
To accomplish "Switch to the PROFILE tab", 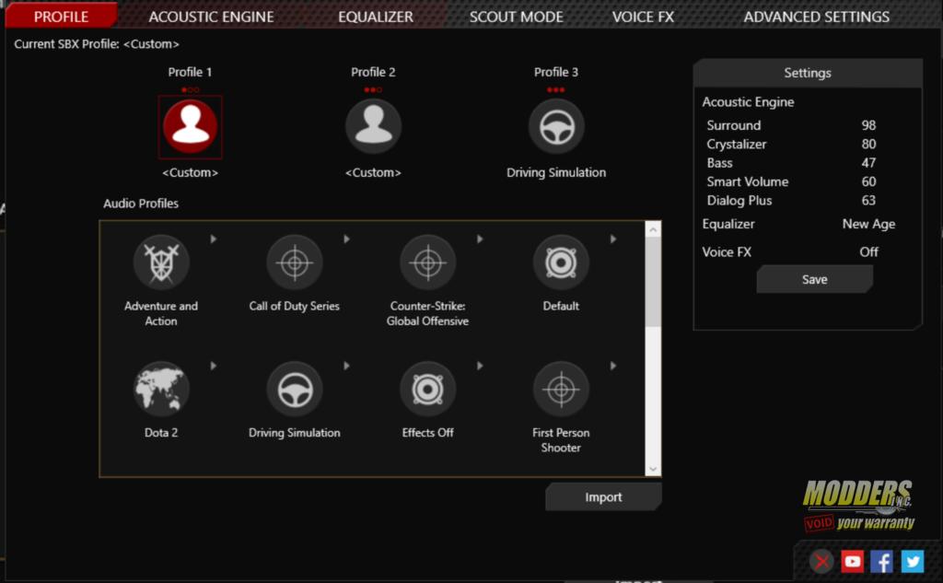I will 61,17.
